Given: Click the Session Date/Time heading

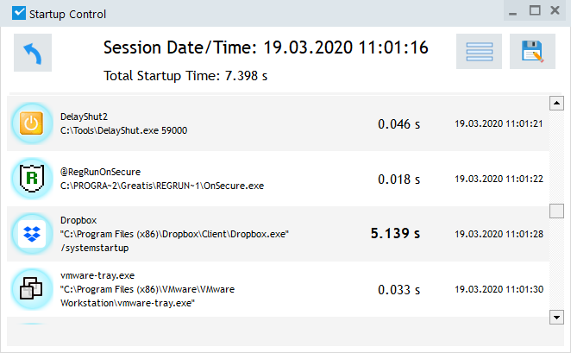Looking at the screenshot, I should tap(266, 47).
